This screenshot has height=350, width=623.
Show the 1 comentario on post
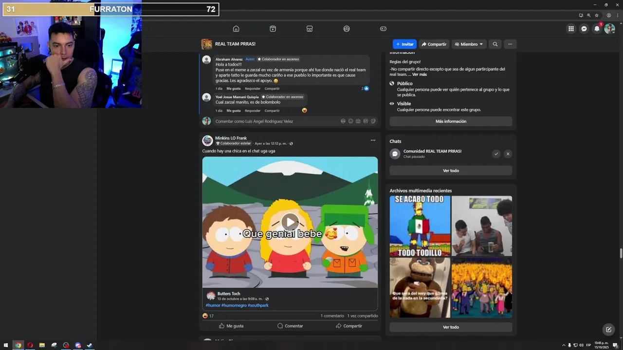pyautogui.click(x=332, y=316)
